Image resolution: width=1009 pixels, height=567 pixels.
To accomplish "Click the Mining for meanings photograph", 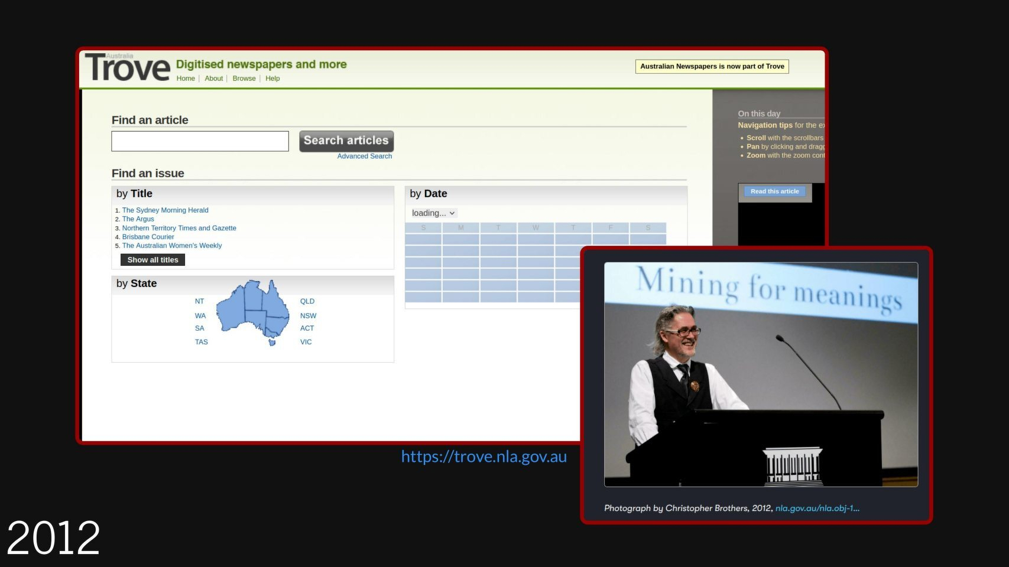I will click(x=761, y=374).
